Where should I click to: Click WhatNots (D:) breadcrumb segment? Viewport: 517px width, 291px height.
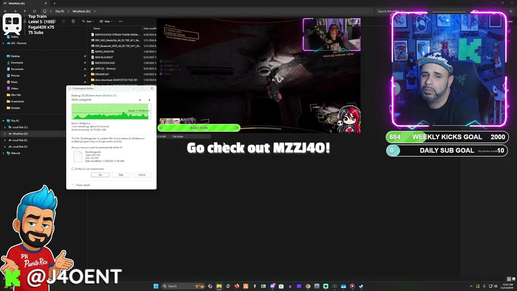pos(82,11)
